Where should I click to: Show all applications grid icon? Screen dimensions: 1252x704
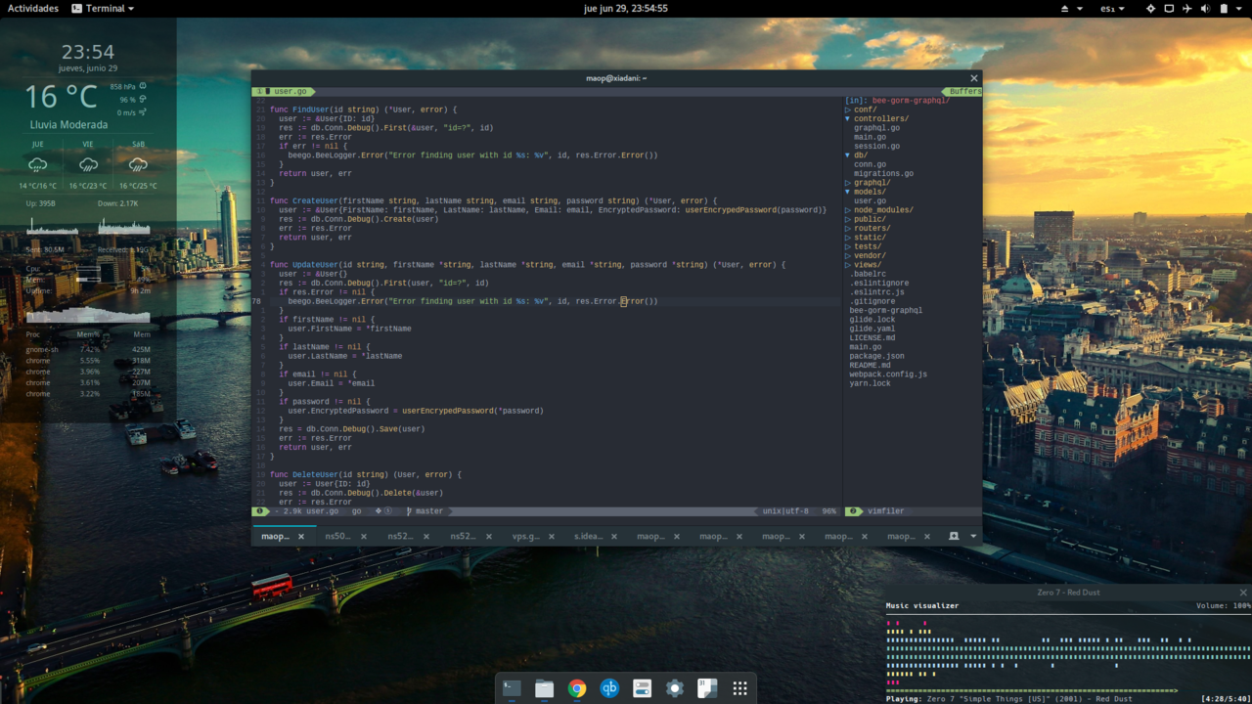739,688
